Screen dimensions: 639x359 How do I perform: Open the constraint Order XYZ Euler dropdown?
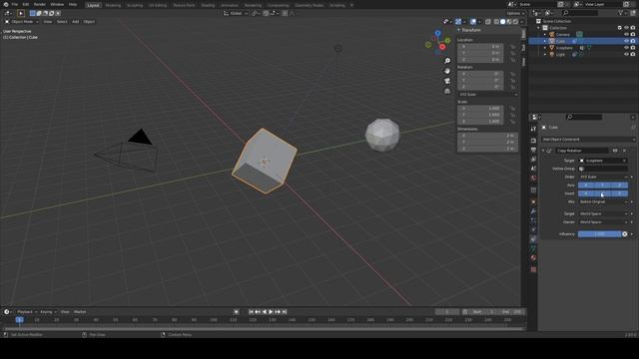pos(603,178)
